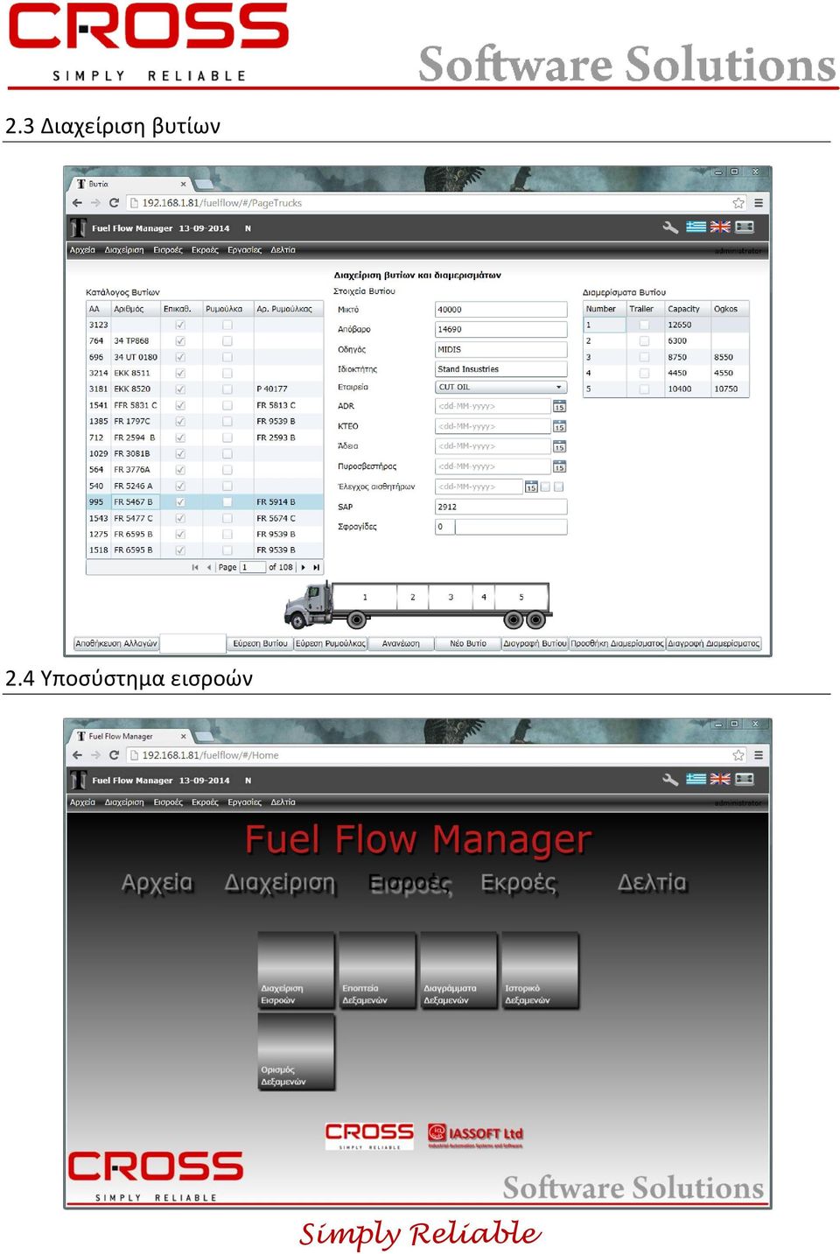Toggle Trailer checkbox for compartment 3
This screenshot has width=840, height=1254.
pyautogui.click(x=644, y=357)
